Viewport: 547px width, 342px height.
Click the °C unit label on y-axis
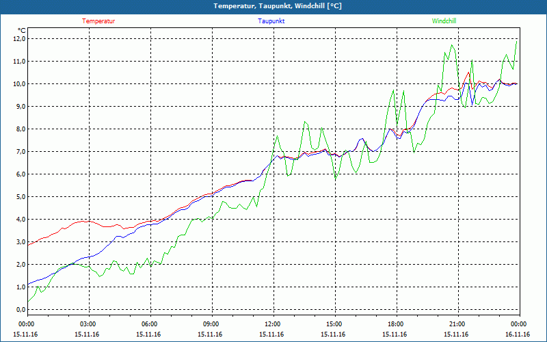click(22, 31)
